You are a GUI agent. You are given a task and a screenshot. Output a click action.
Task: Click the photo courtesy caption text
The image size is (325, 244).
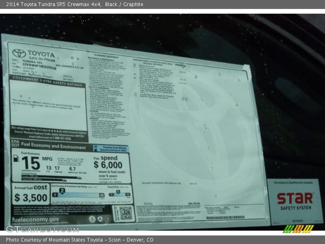(x=80, y=240)
